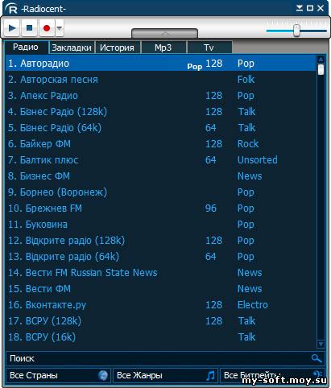
Task: Click the globe icon in Все Страны
Action: pyautogui.click(x=103, y=375)
